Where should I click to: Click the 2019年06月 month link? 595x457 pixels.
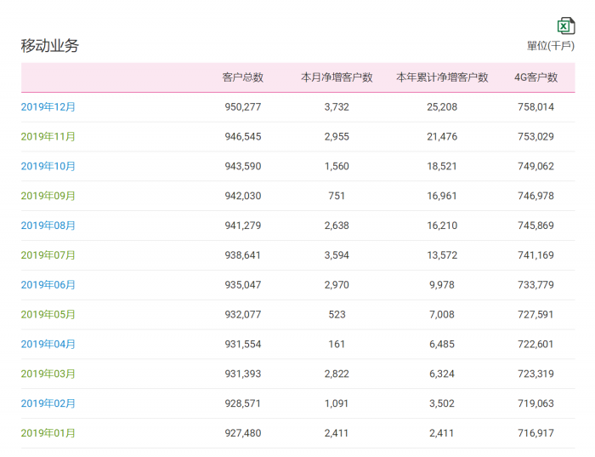(48, 285)
